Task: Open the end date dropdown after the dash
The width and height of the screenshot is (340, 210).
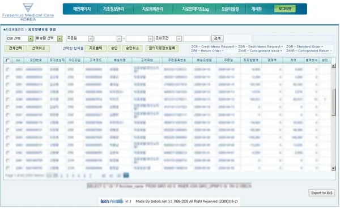Action: (150, 38)
